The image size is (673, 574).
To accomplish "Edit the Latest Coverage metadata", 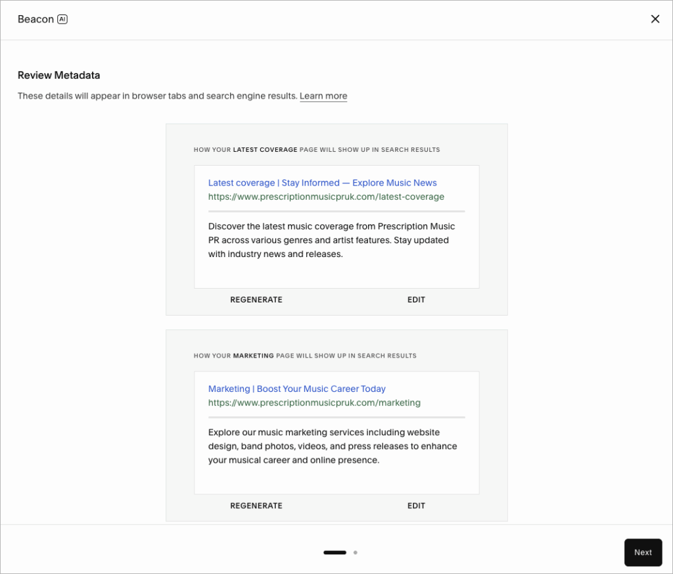I will click(416, 299).
